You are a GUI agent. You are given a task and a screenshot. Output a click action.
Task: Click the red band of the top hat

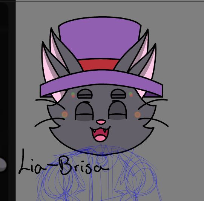[x=99, y=65]
